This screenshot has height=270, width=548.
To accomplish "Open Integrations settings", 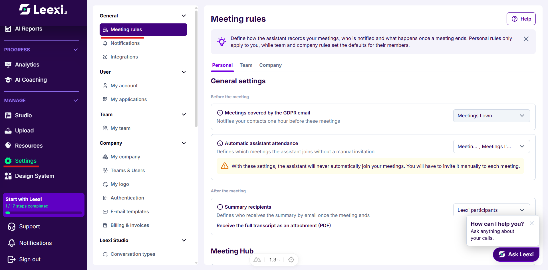I will (x=143, y=57).
